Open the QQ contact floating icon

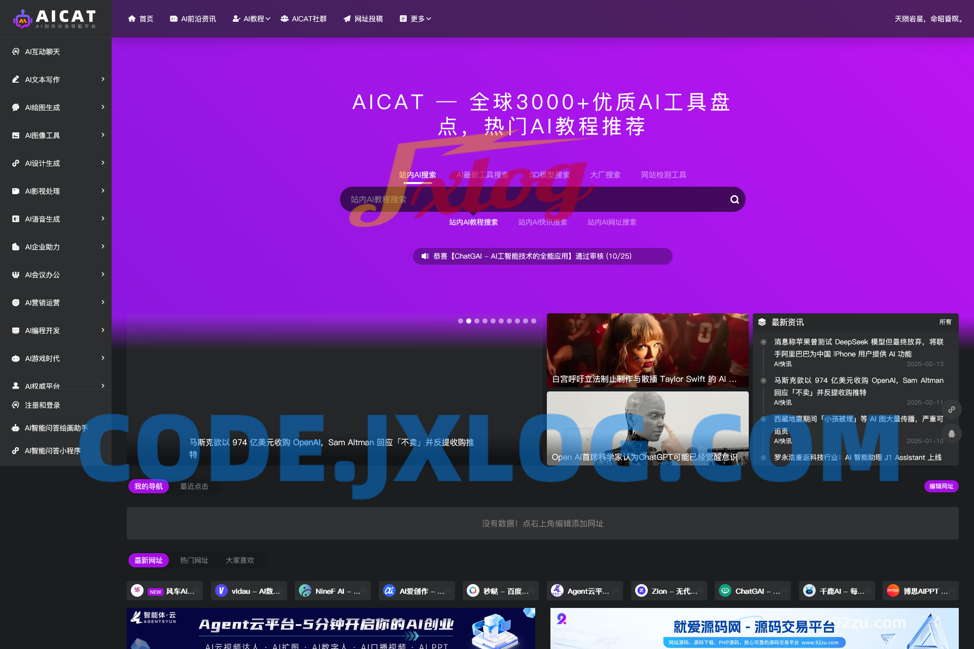952,434
